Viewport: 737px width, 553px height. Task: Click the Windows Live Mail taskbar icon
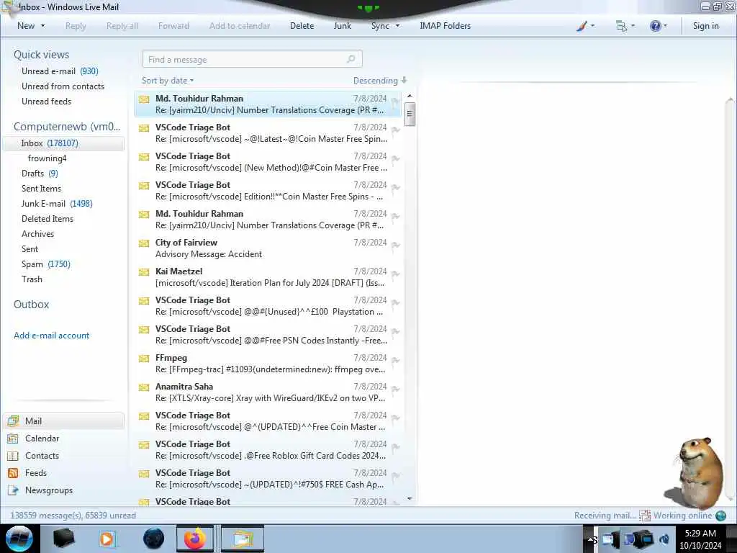(x=242, y=539)
